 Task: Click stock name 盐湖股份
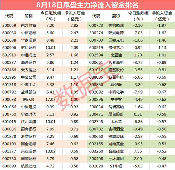point(29,92)
